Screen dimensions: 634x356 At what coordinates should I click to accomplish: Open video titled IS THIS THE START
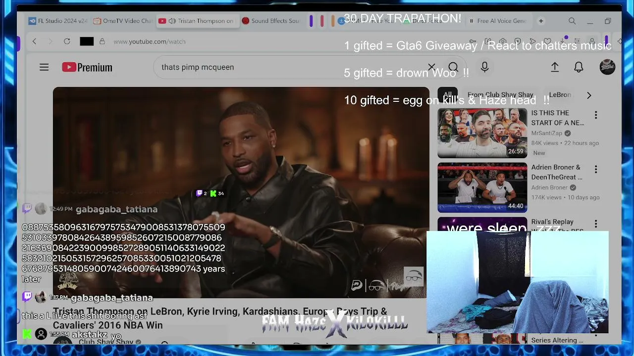pos(558,118)
